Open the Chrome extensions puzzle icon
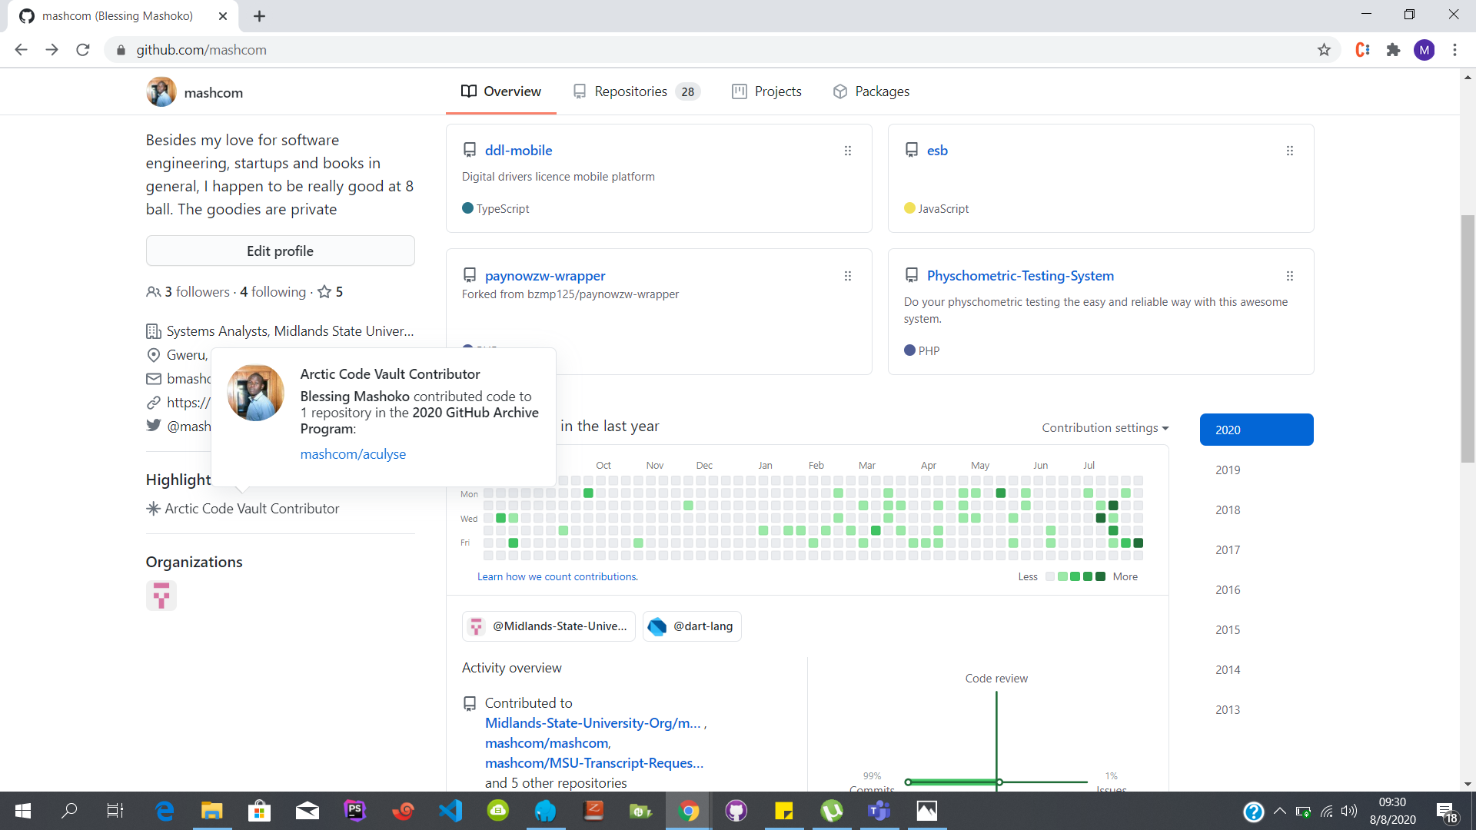This screenshot has height=830, width=1476. (1393, 50)
